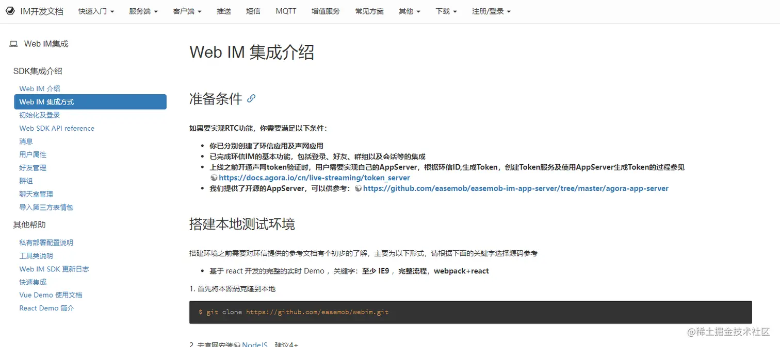The height and width of the screenshot is (347, 780).
Task: Click the NodeJS link in step 2
Action: [x=255, y=344]
